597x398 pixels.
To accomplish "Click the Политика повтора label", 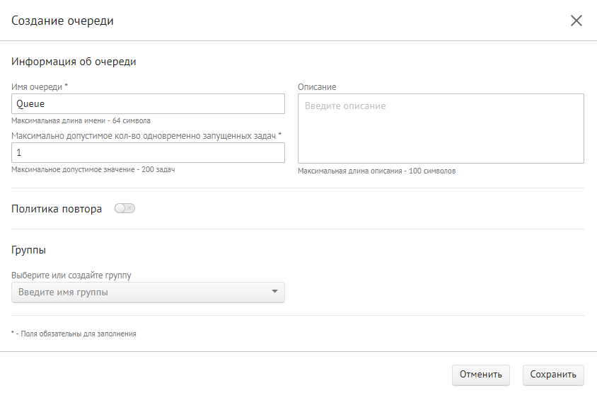I will (57, 209).
